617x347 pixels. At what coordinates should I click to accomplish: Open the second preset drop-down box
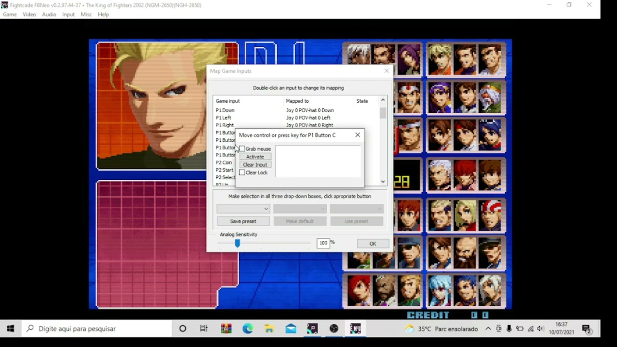300,209
